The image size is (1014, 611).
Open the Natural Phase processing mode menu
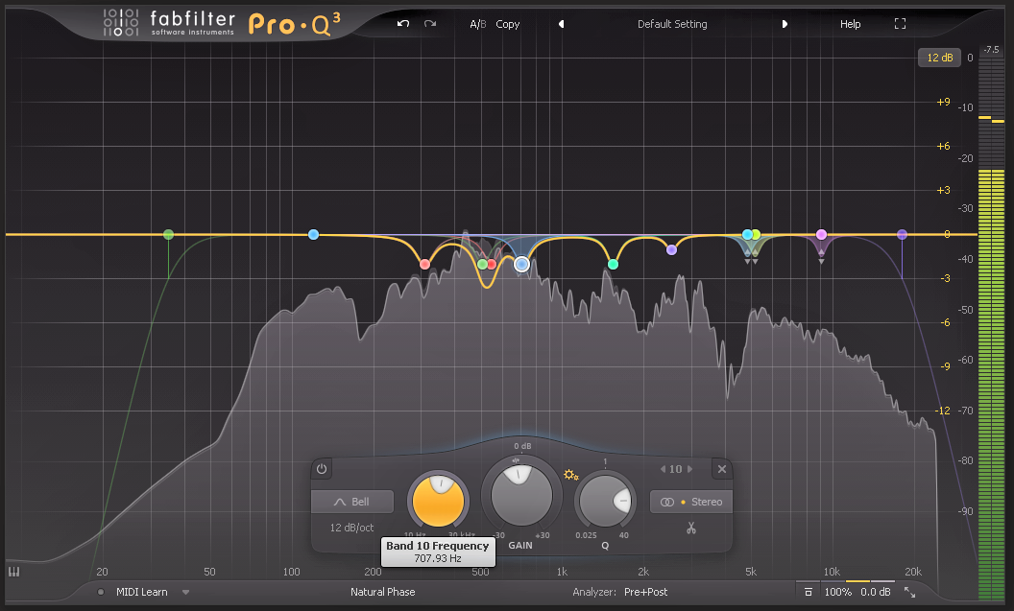[x=383, y=592]
